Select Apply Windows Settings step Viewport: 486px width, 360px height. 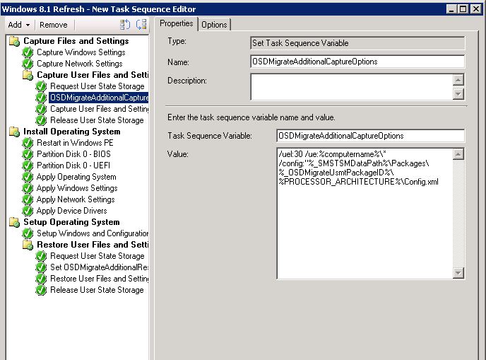(x=77, y=188)
